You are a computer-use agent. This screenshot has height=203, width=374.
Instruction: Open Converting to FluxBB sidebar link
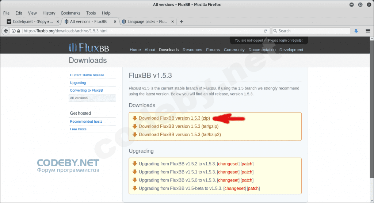tap(86, 90)
